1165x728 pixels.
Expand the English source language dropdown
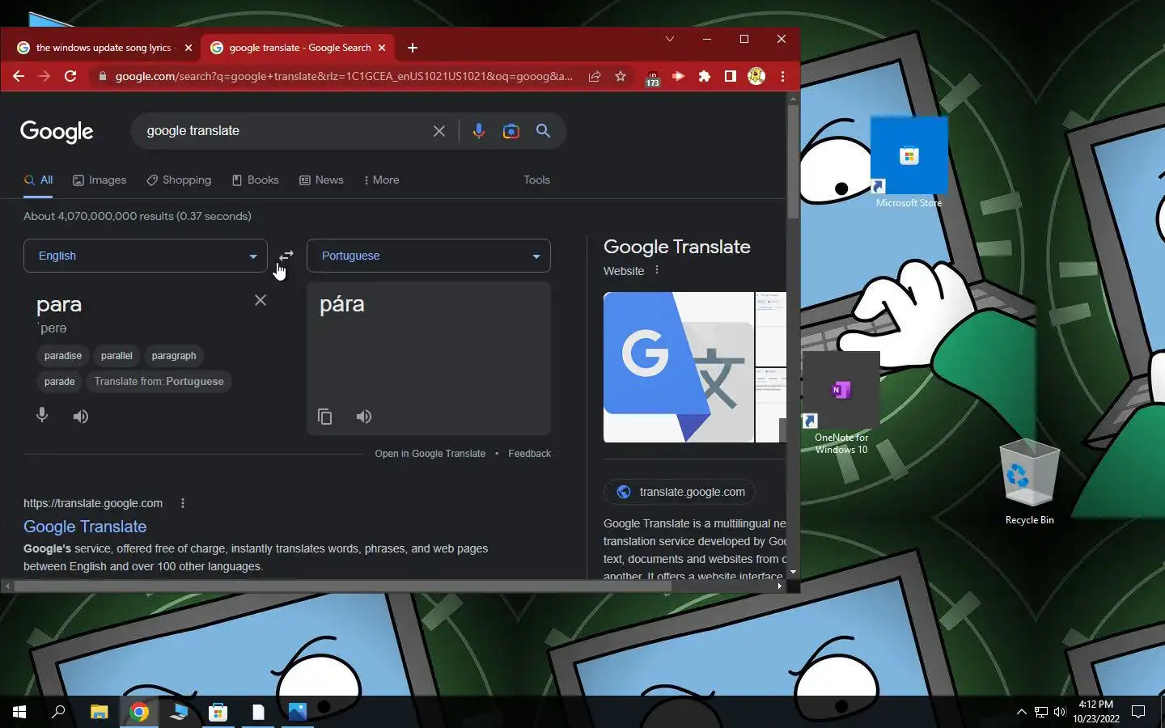[146, 256]
